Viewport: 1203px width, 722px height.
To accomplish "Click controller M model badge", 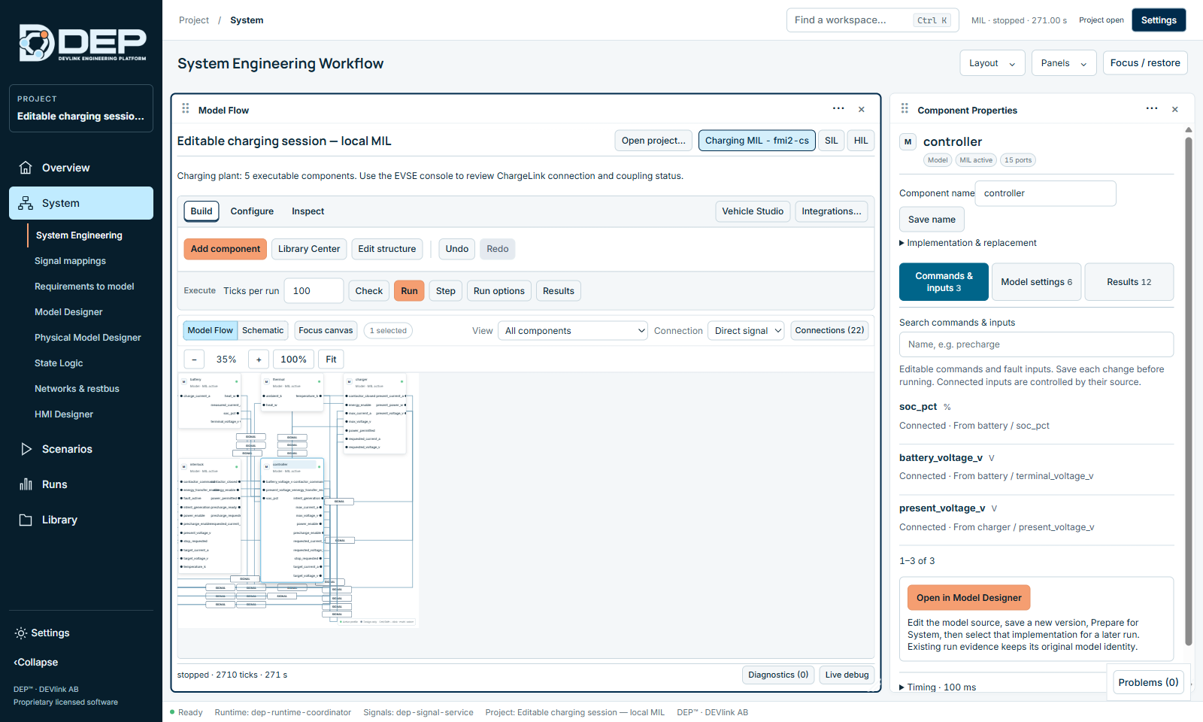I will tap(908, 141).
